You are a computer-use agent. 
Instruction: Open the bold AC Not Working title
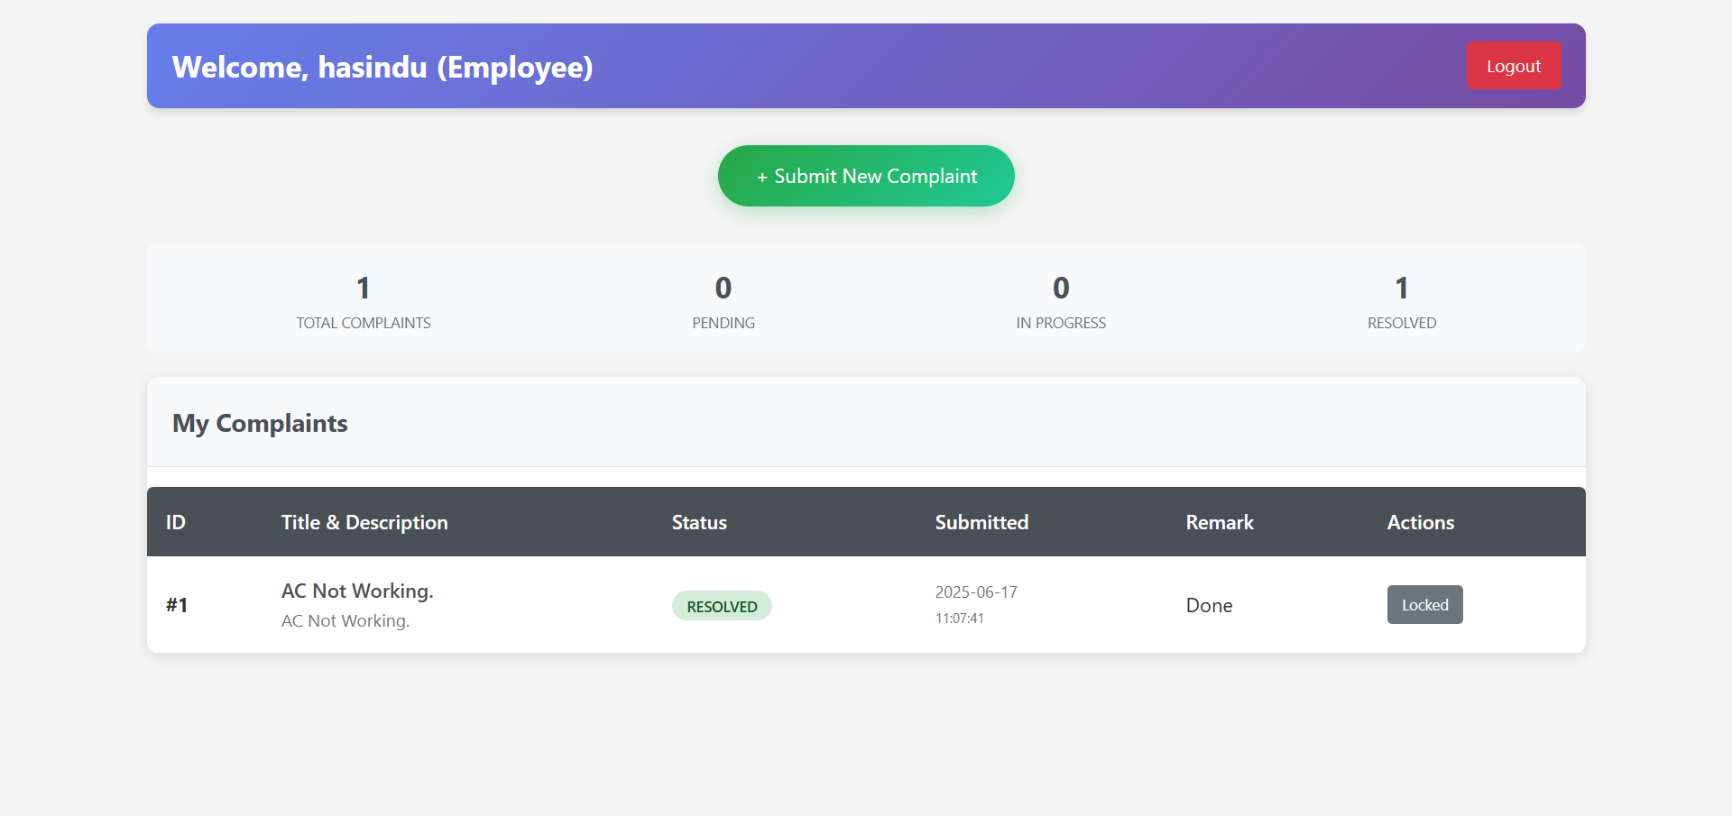pyautogui.click(x=357, y=591)
